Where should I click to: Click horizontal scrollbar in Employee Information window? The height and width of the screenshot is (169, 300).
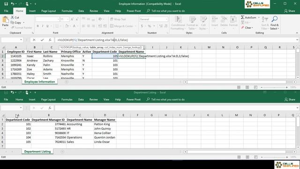[237, 82]
